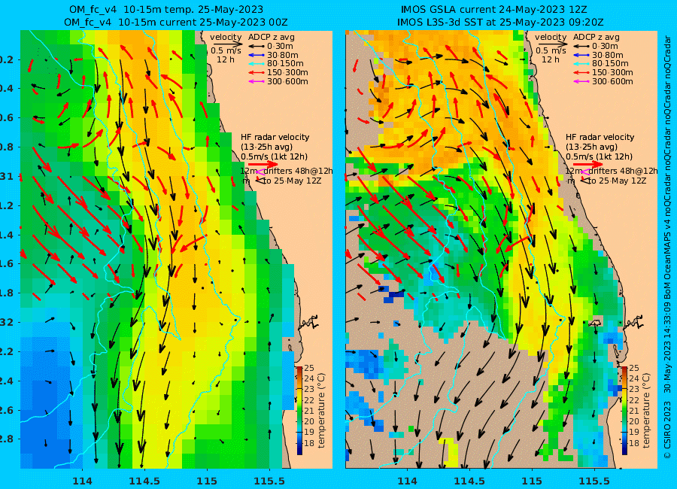Viewport: 677px width, 489px height.
Task: Click the title 'IMOS GSLA current 24-May-2023 12Z'
Action: (494, 10)
